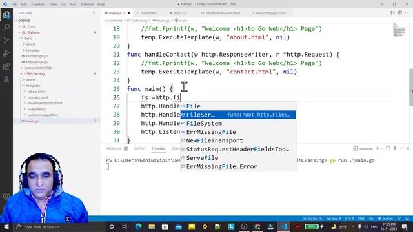Maximize terminal panel with up chevron
Viewport: 413px width, 232px height.
point(401,149)
